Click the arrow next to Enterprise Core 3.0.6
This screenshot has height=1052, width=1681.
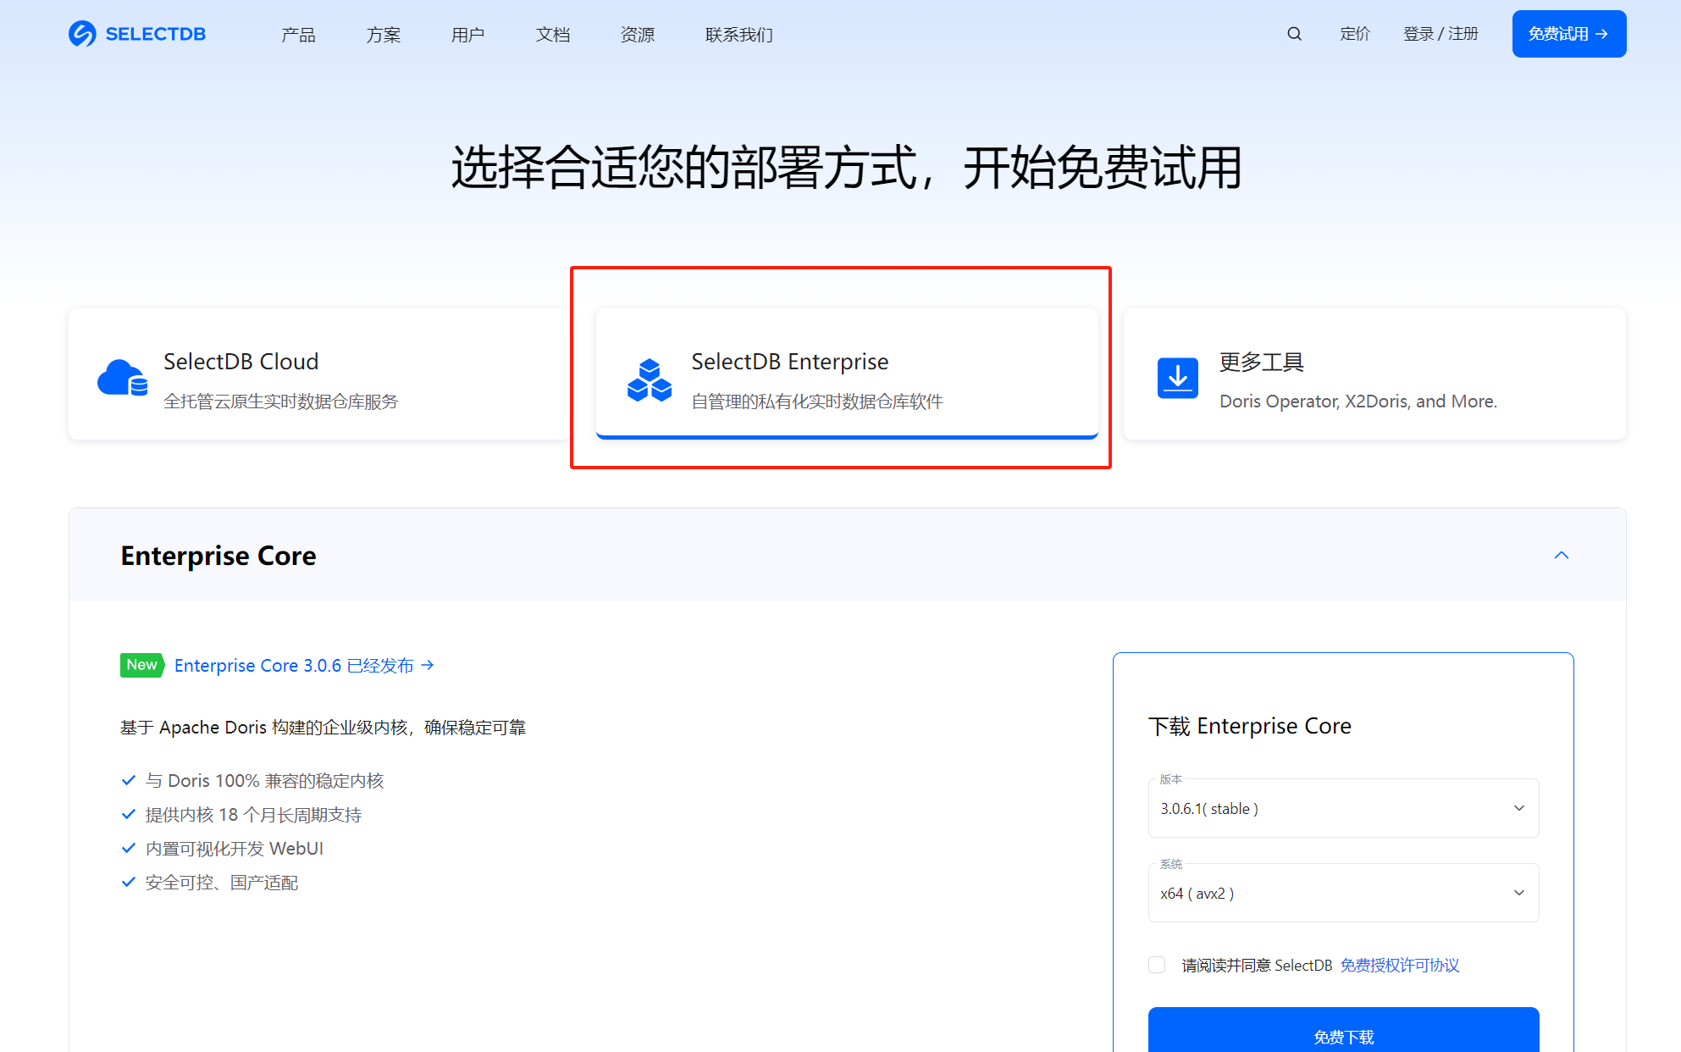click(429, 665)
